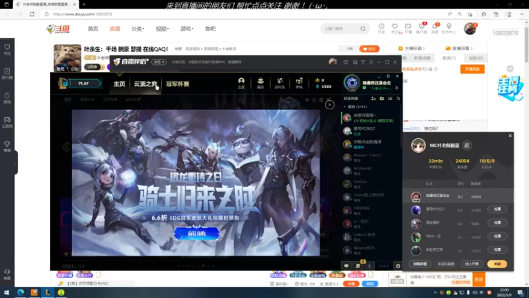This screenshot has height=298, width=529.
Task: Open the 分类 dropdown in Douyu header
Action: click(138, 28)
